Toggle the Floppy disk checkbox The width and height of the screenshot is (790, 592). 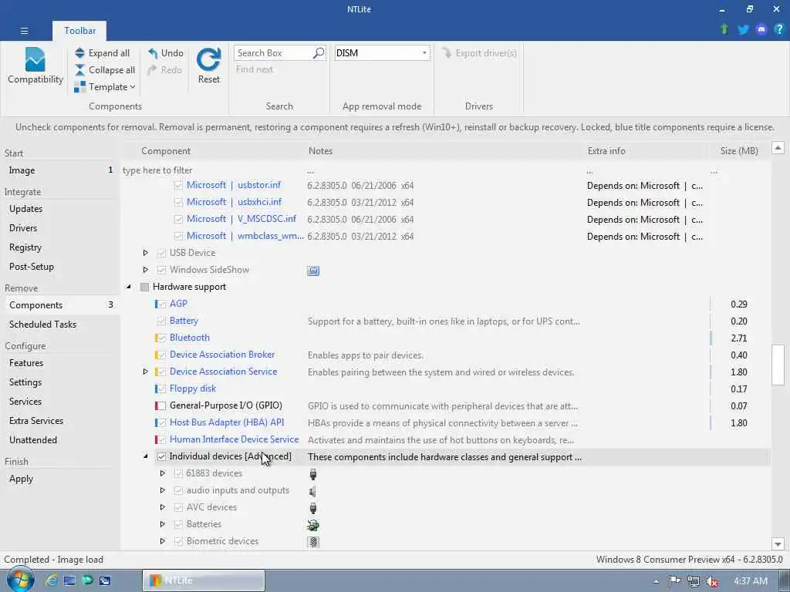161,388
